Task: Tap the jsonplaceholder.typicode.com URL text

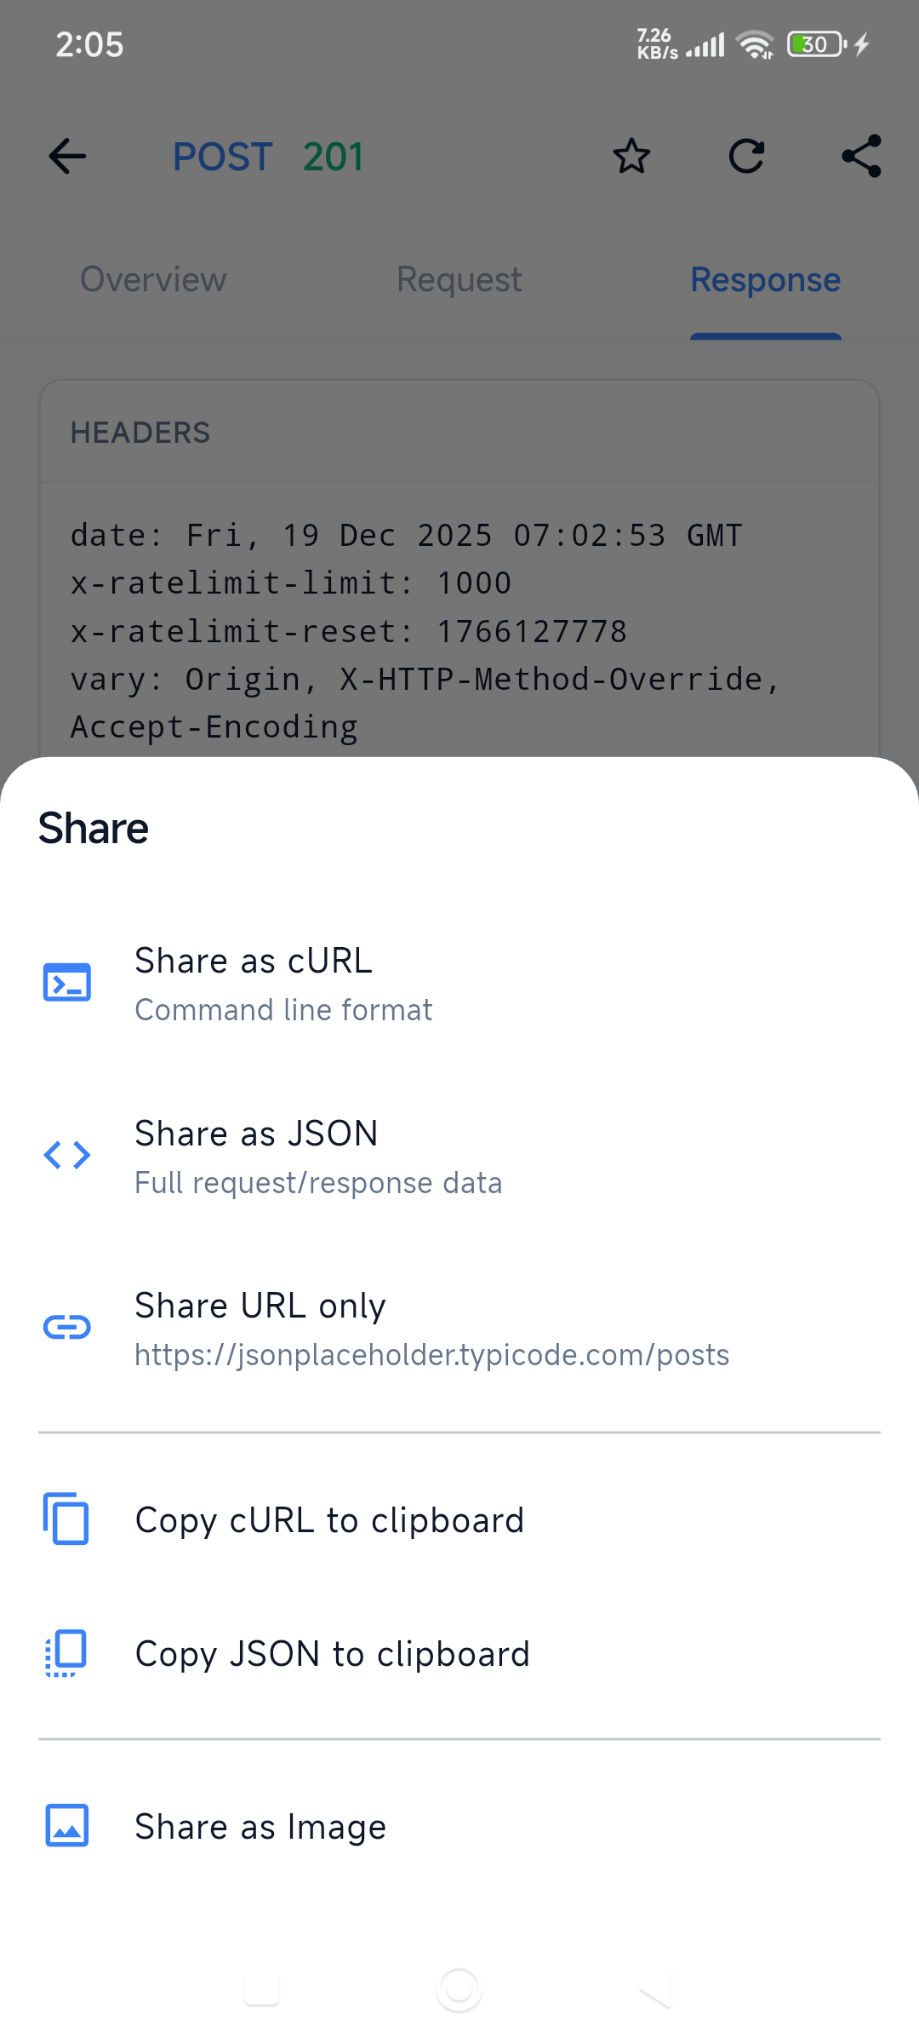Action: 431,1355
